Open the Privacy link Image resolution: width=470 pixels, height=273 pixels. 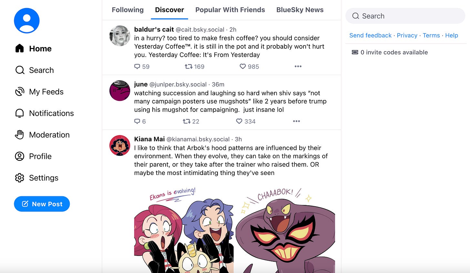point(407,35)
